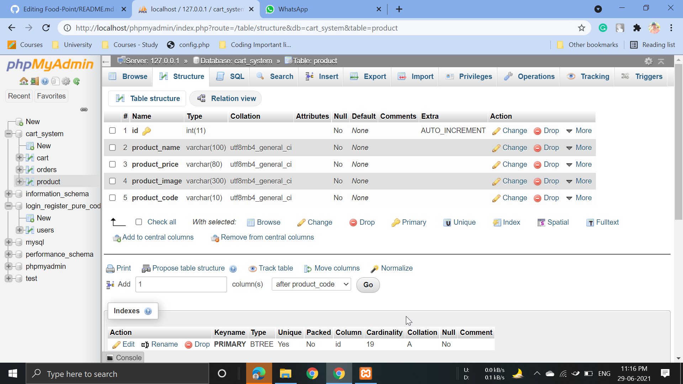Click the link chain icon in sidebar
Screen dimensions: 683x384
[x=84, y=110]
